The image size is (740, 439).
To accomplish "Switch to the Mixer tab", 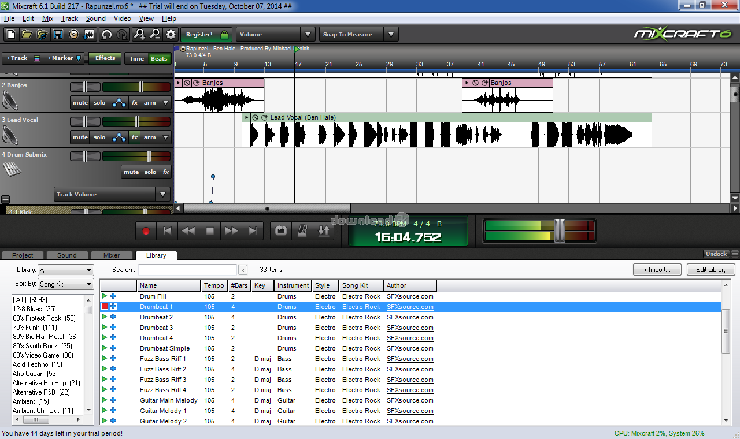I will click(x=112, y=255).
